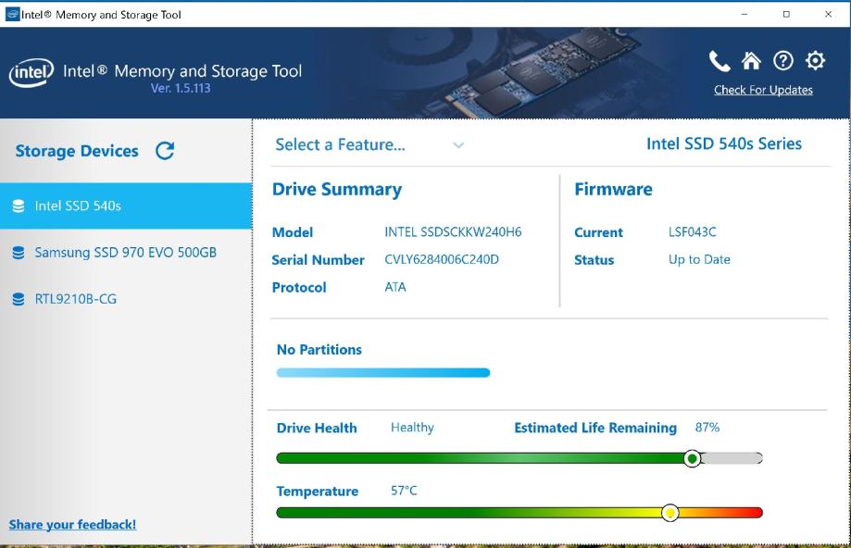Click the phone contact support icon
The width and height of the screenshot is (851, 548).
720,61
